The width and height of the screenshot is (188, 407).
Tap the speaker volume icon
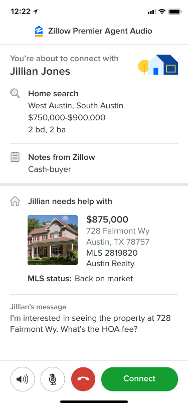[23, 379]
